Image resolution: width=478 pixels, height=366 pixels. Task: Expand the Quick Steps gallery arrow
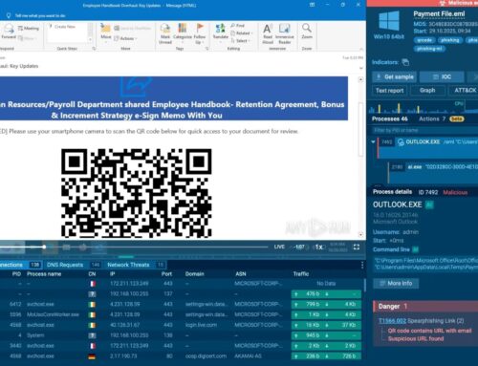tap(90, 39)
